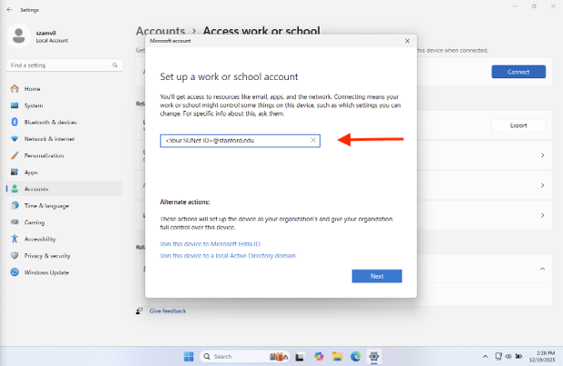Click the network tray icon
563x366 pixels.
pos(499,356)
